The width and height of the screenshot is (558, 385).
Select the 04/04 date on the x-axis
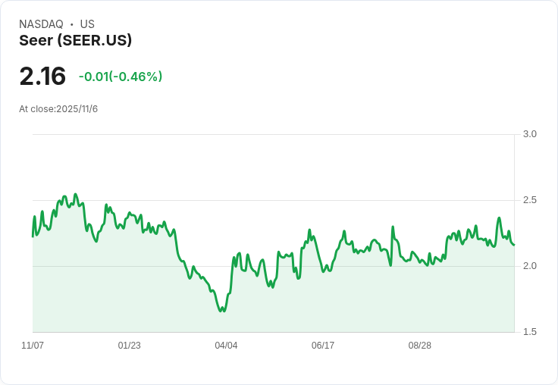226,346
